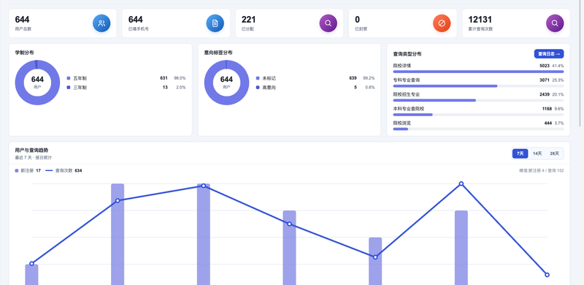Click the document icon on 已填手机号 card

click(215, 23)
